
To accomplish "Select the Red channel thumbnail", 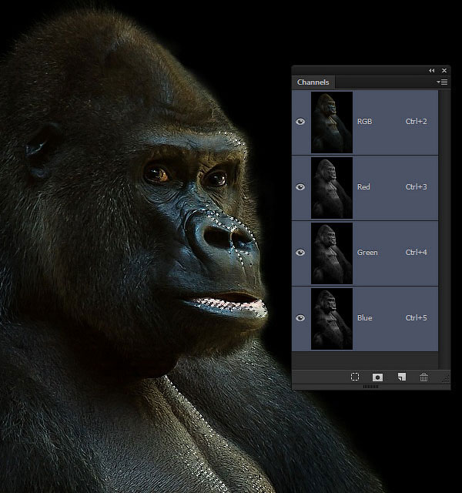I will [332, 188].
